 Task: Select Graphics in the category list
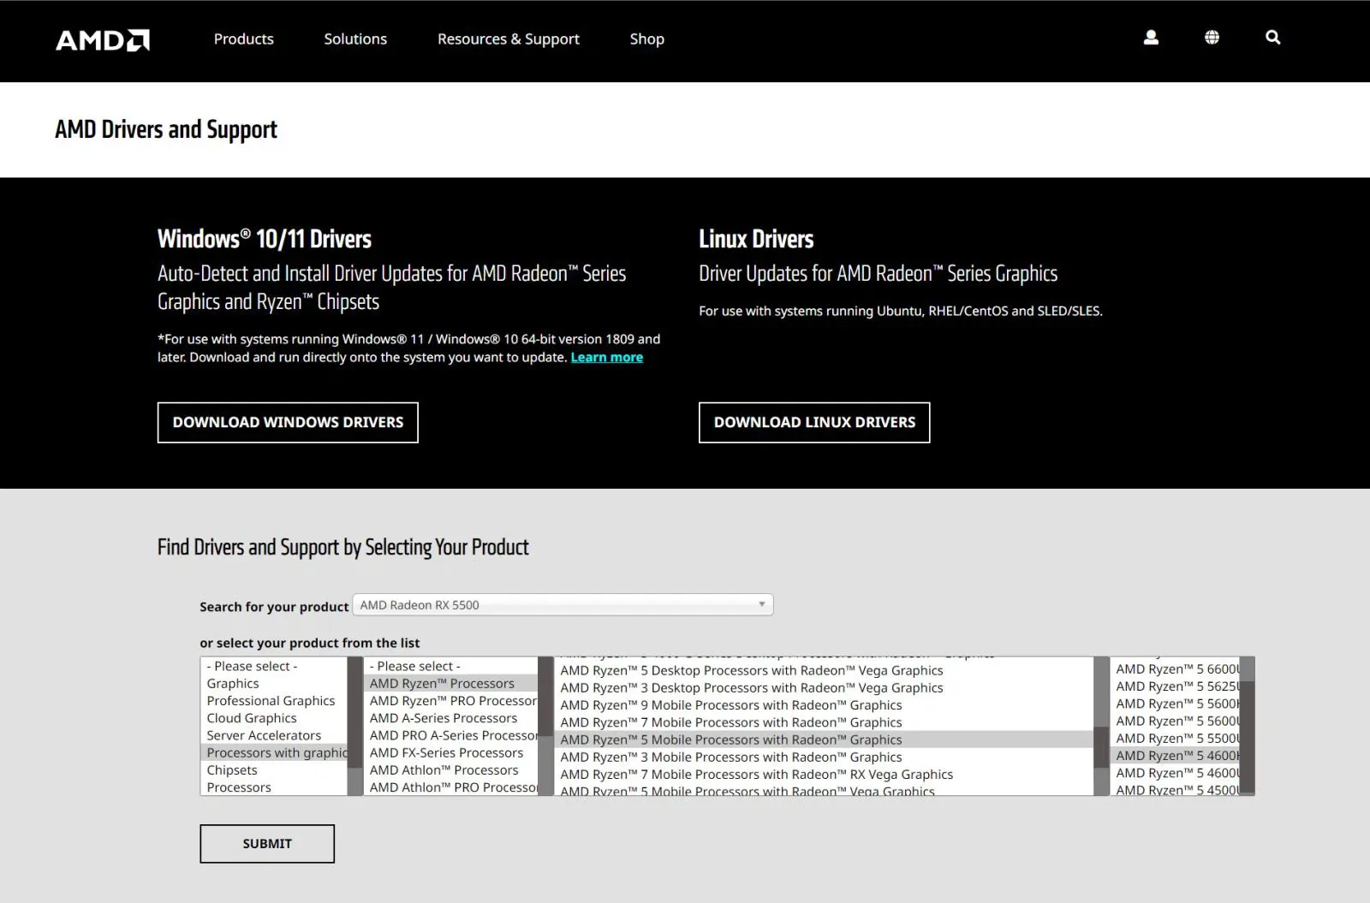[x=273, y=683]
